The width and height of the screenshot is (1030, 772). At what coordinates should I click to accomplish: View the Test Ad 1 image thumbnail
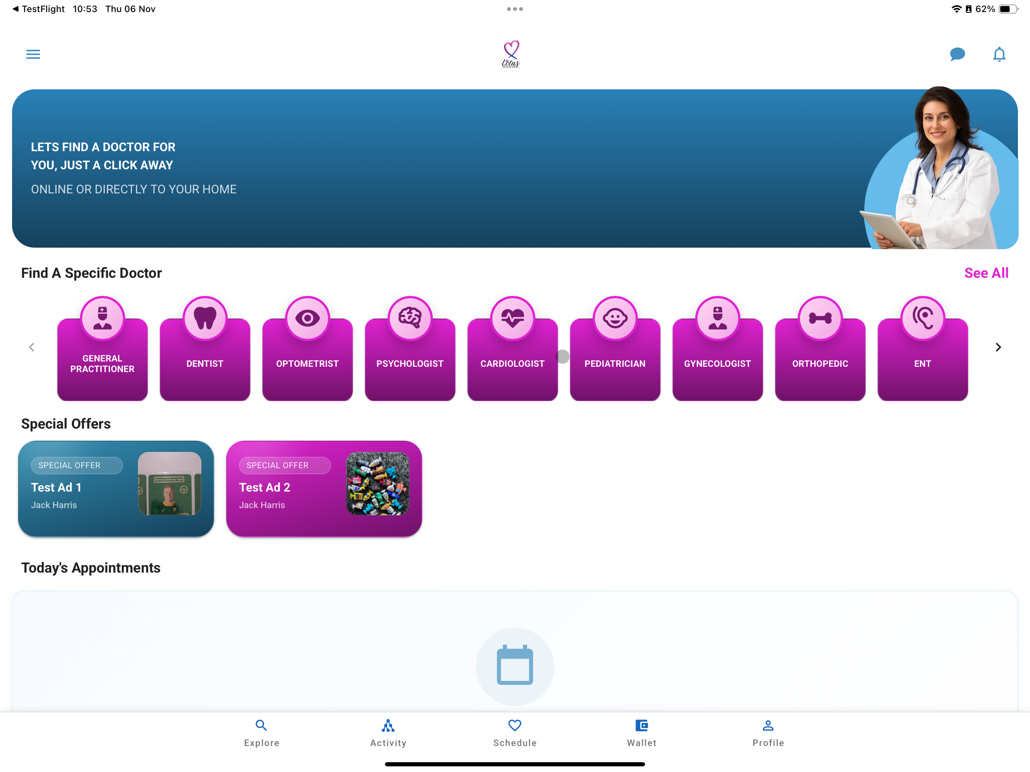pyautogui.click(x=170, y=484)
